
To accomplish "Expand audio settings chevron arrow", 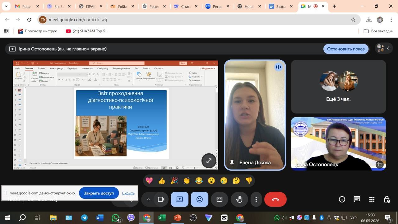I will pos(148,199).
